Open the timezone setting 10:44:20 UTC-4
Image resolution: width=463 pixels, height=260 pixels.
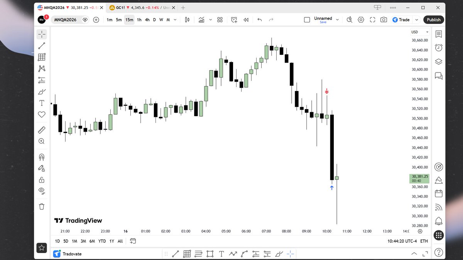pos(403,241)
